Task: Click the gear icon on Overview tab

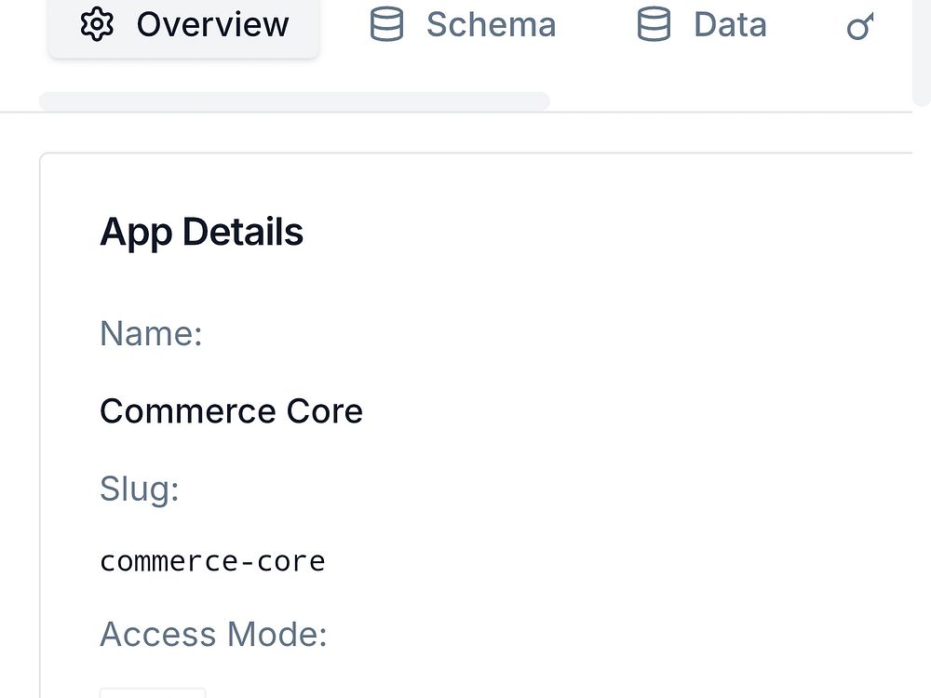Action: pos(97,25)
